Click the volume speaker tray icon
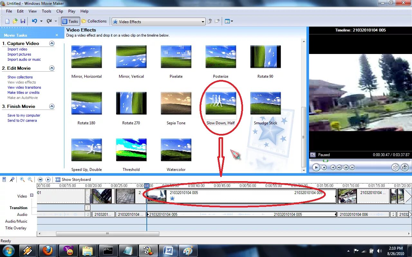Viewport: 412px width, 257px height. (x=379, y=251)
